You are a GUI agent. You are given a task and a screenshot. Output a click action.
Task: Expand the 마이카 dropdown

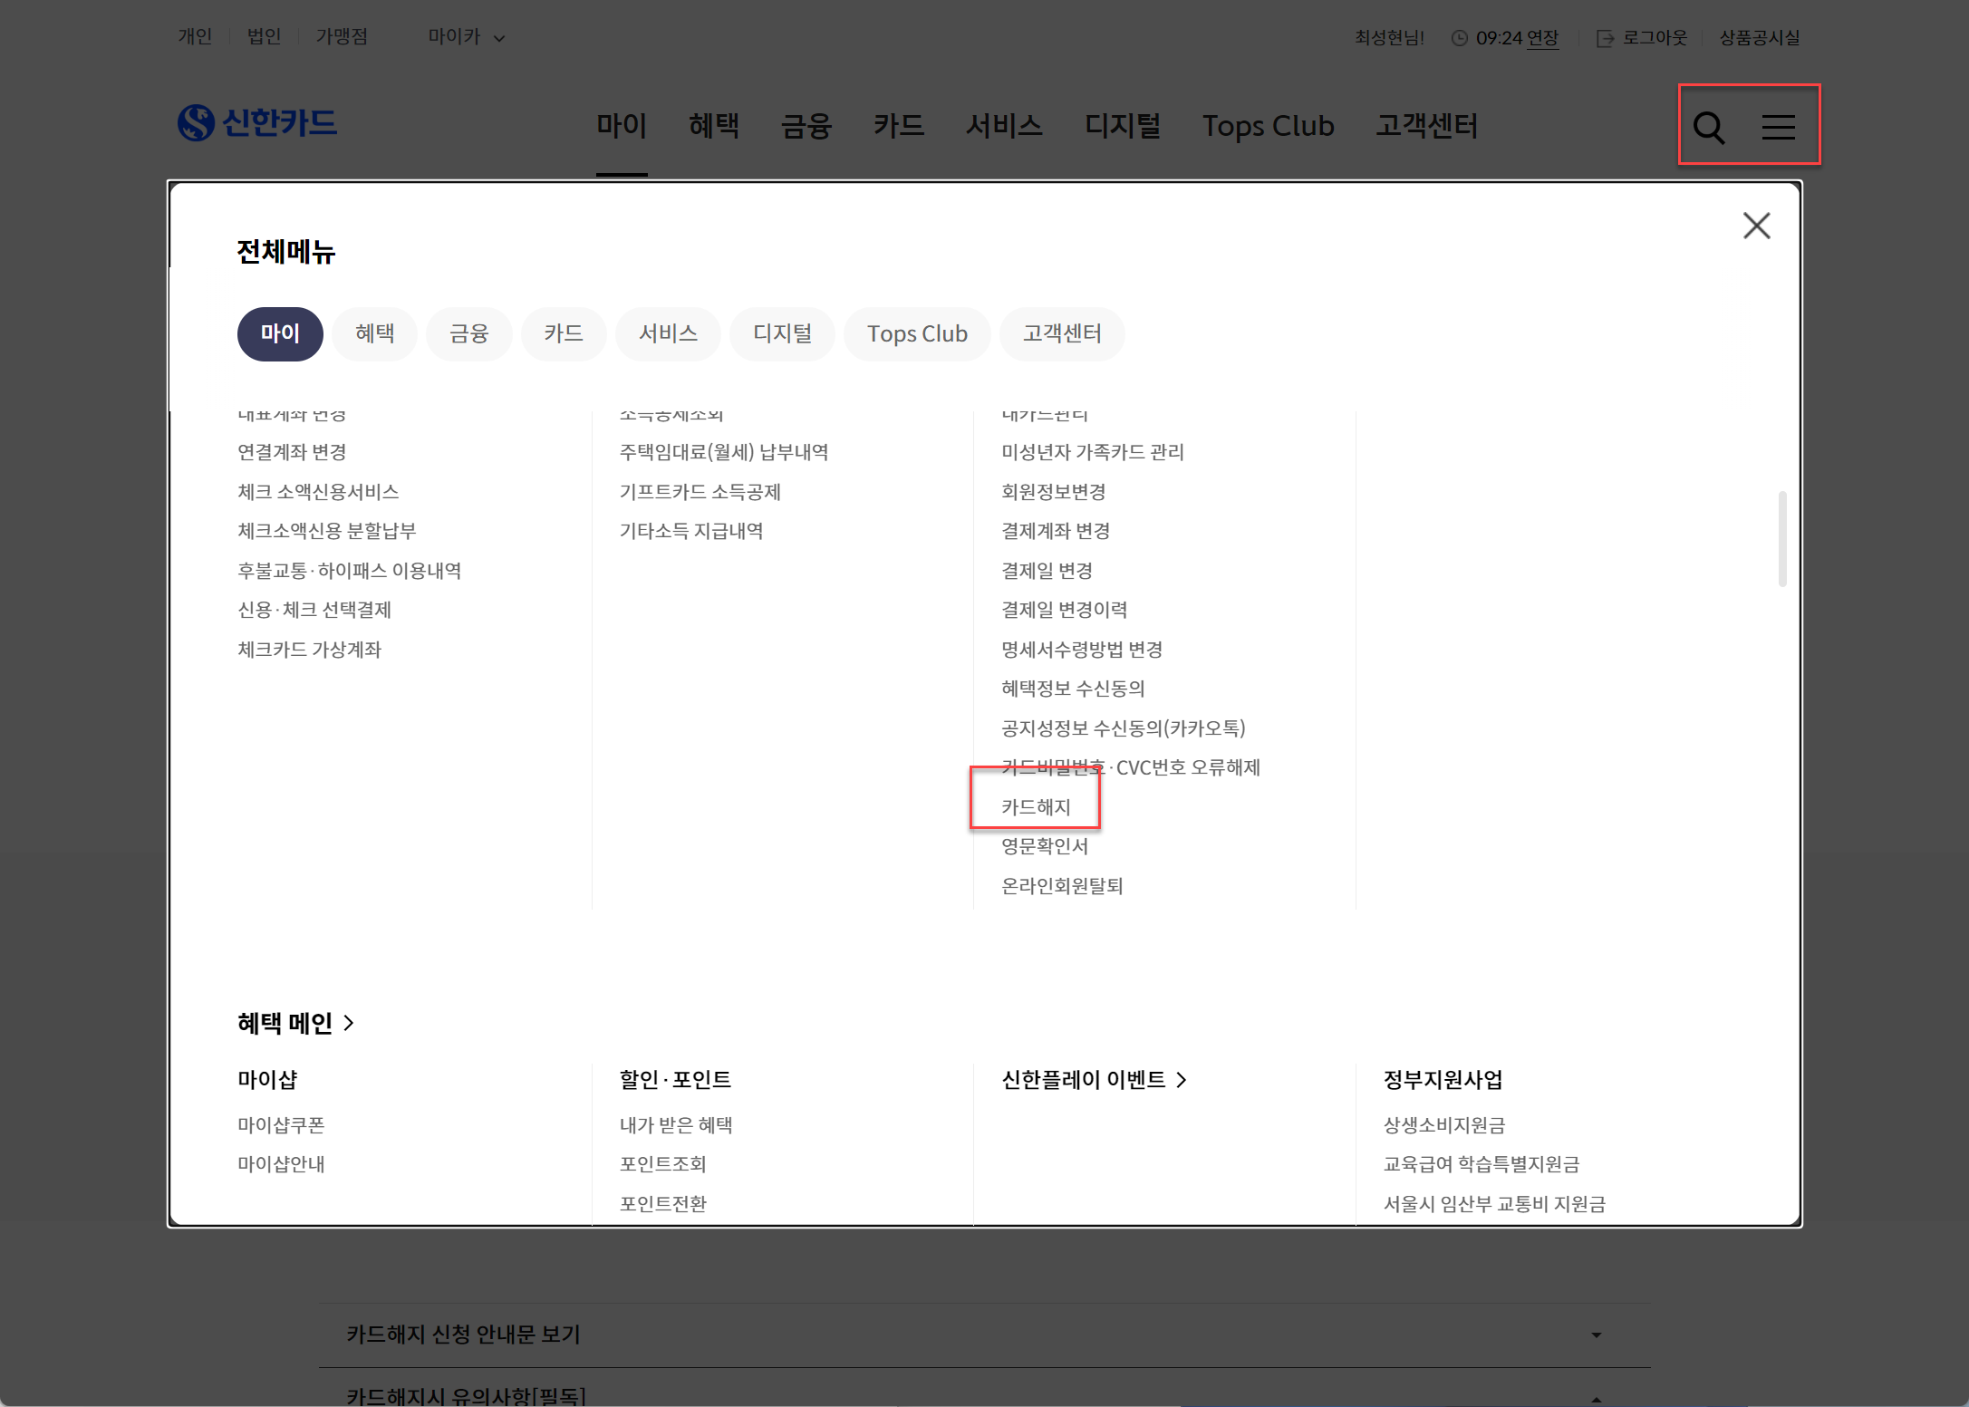[x=466, y=37]
